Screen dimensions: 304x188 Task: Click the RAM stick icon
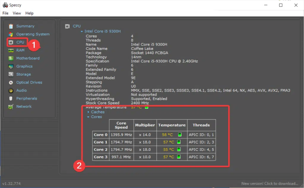[x=11, y=50]
